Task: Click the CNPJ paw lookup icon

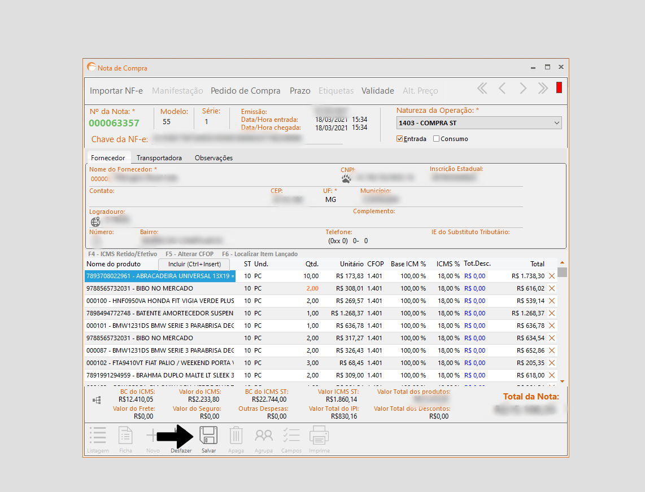Action: tap(346, 178)
